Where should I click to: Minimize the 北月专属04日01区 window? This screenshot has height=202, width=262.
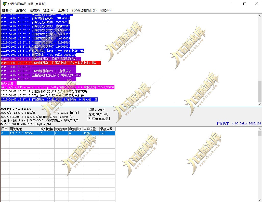(x=233, y=4)
